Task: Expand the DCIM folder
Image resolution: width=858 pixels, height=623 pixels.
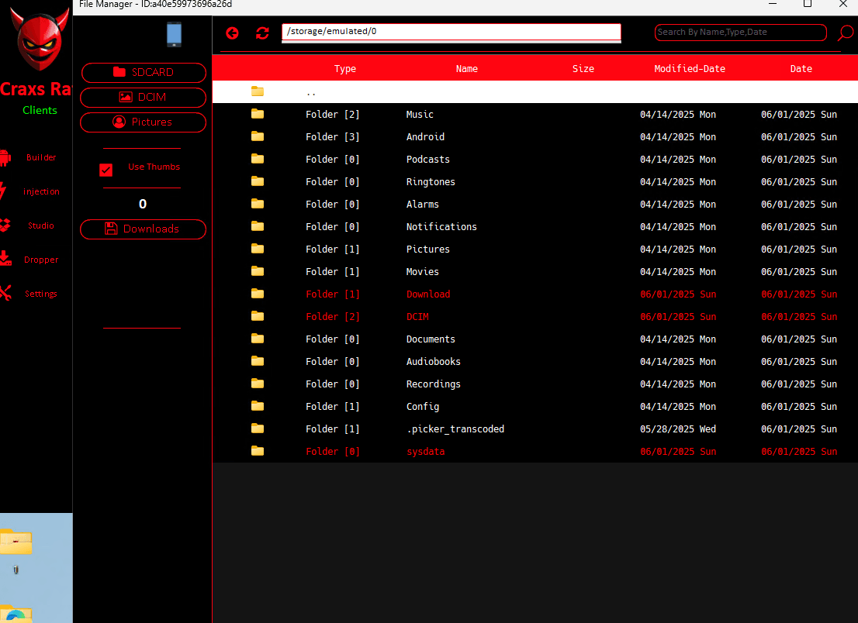Action: [417, 316]
